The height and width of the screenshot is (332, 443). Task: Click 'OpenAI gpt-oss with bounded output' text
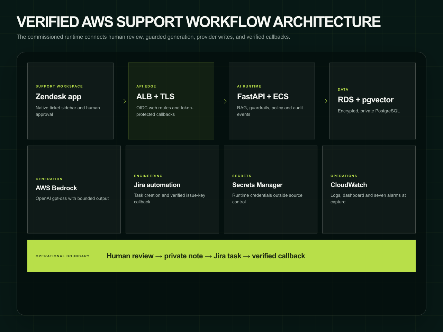pyautogui.click(x=72, y=199)
